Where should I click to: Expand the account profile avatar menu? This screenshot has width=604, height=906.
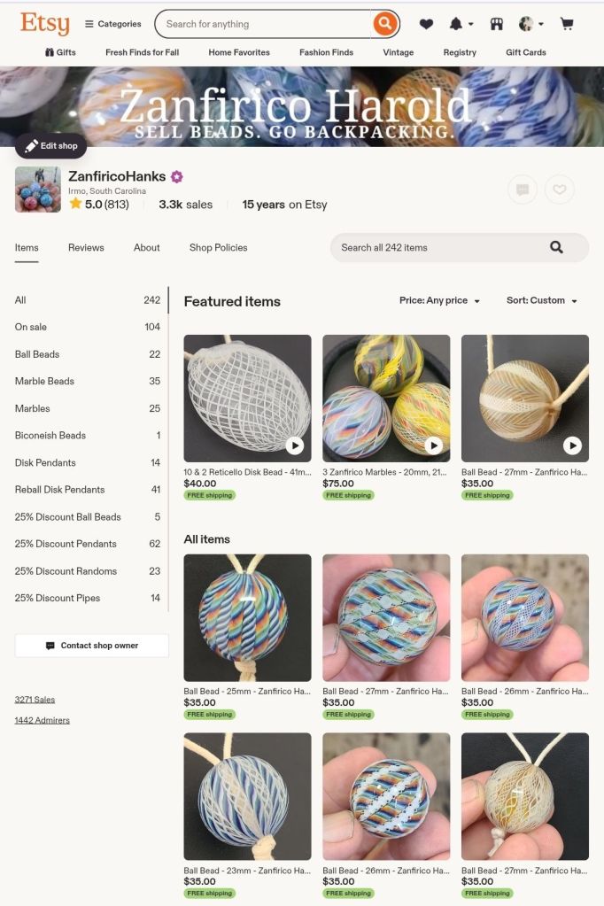[x=531, y=24]
